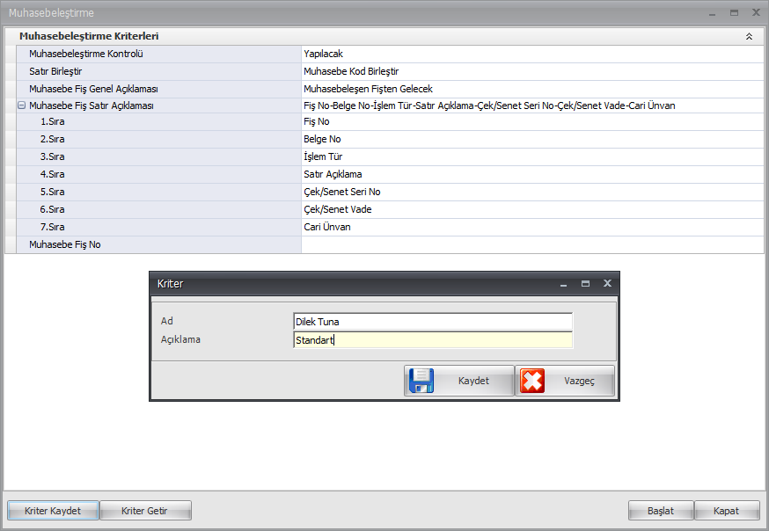Click the empty Muhasebe Fiş No value field
Viewport: 769px width, 531px height.
531,244
